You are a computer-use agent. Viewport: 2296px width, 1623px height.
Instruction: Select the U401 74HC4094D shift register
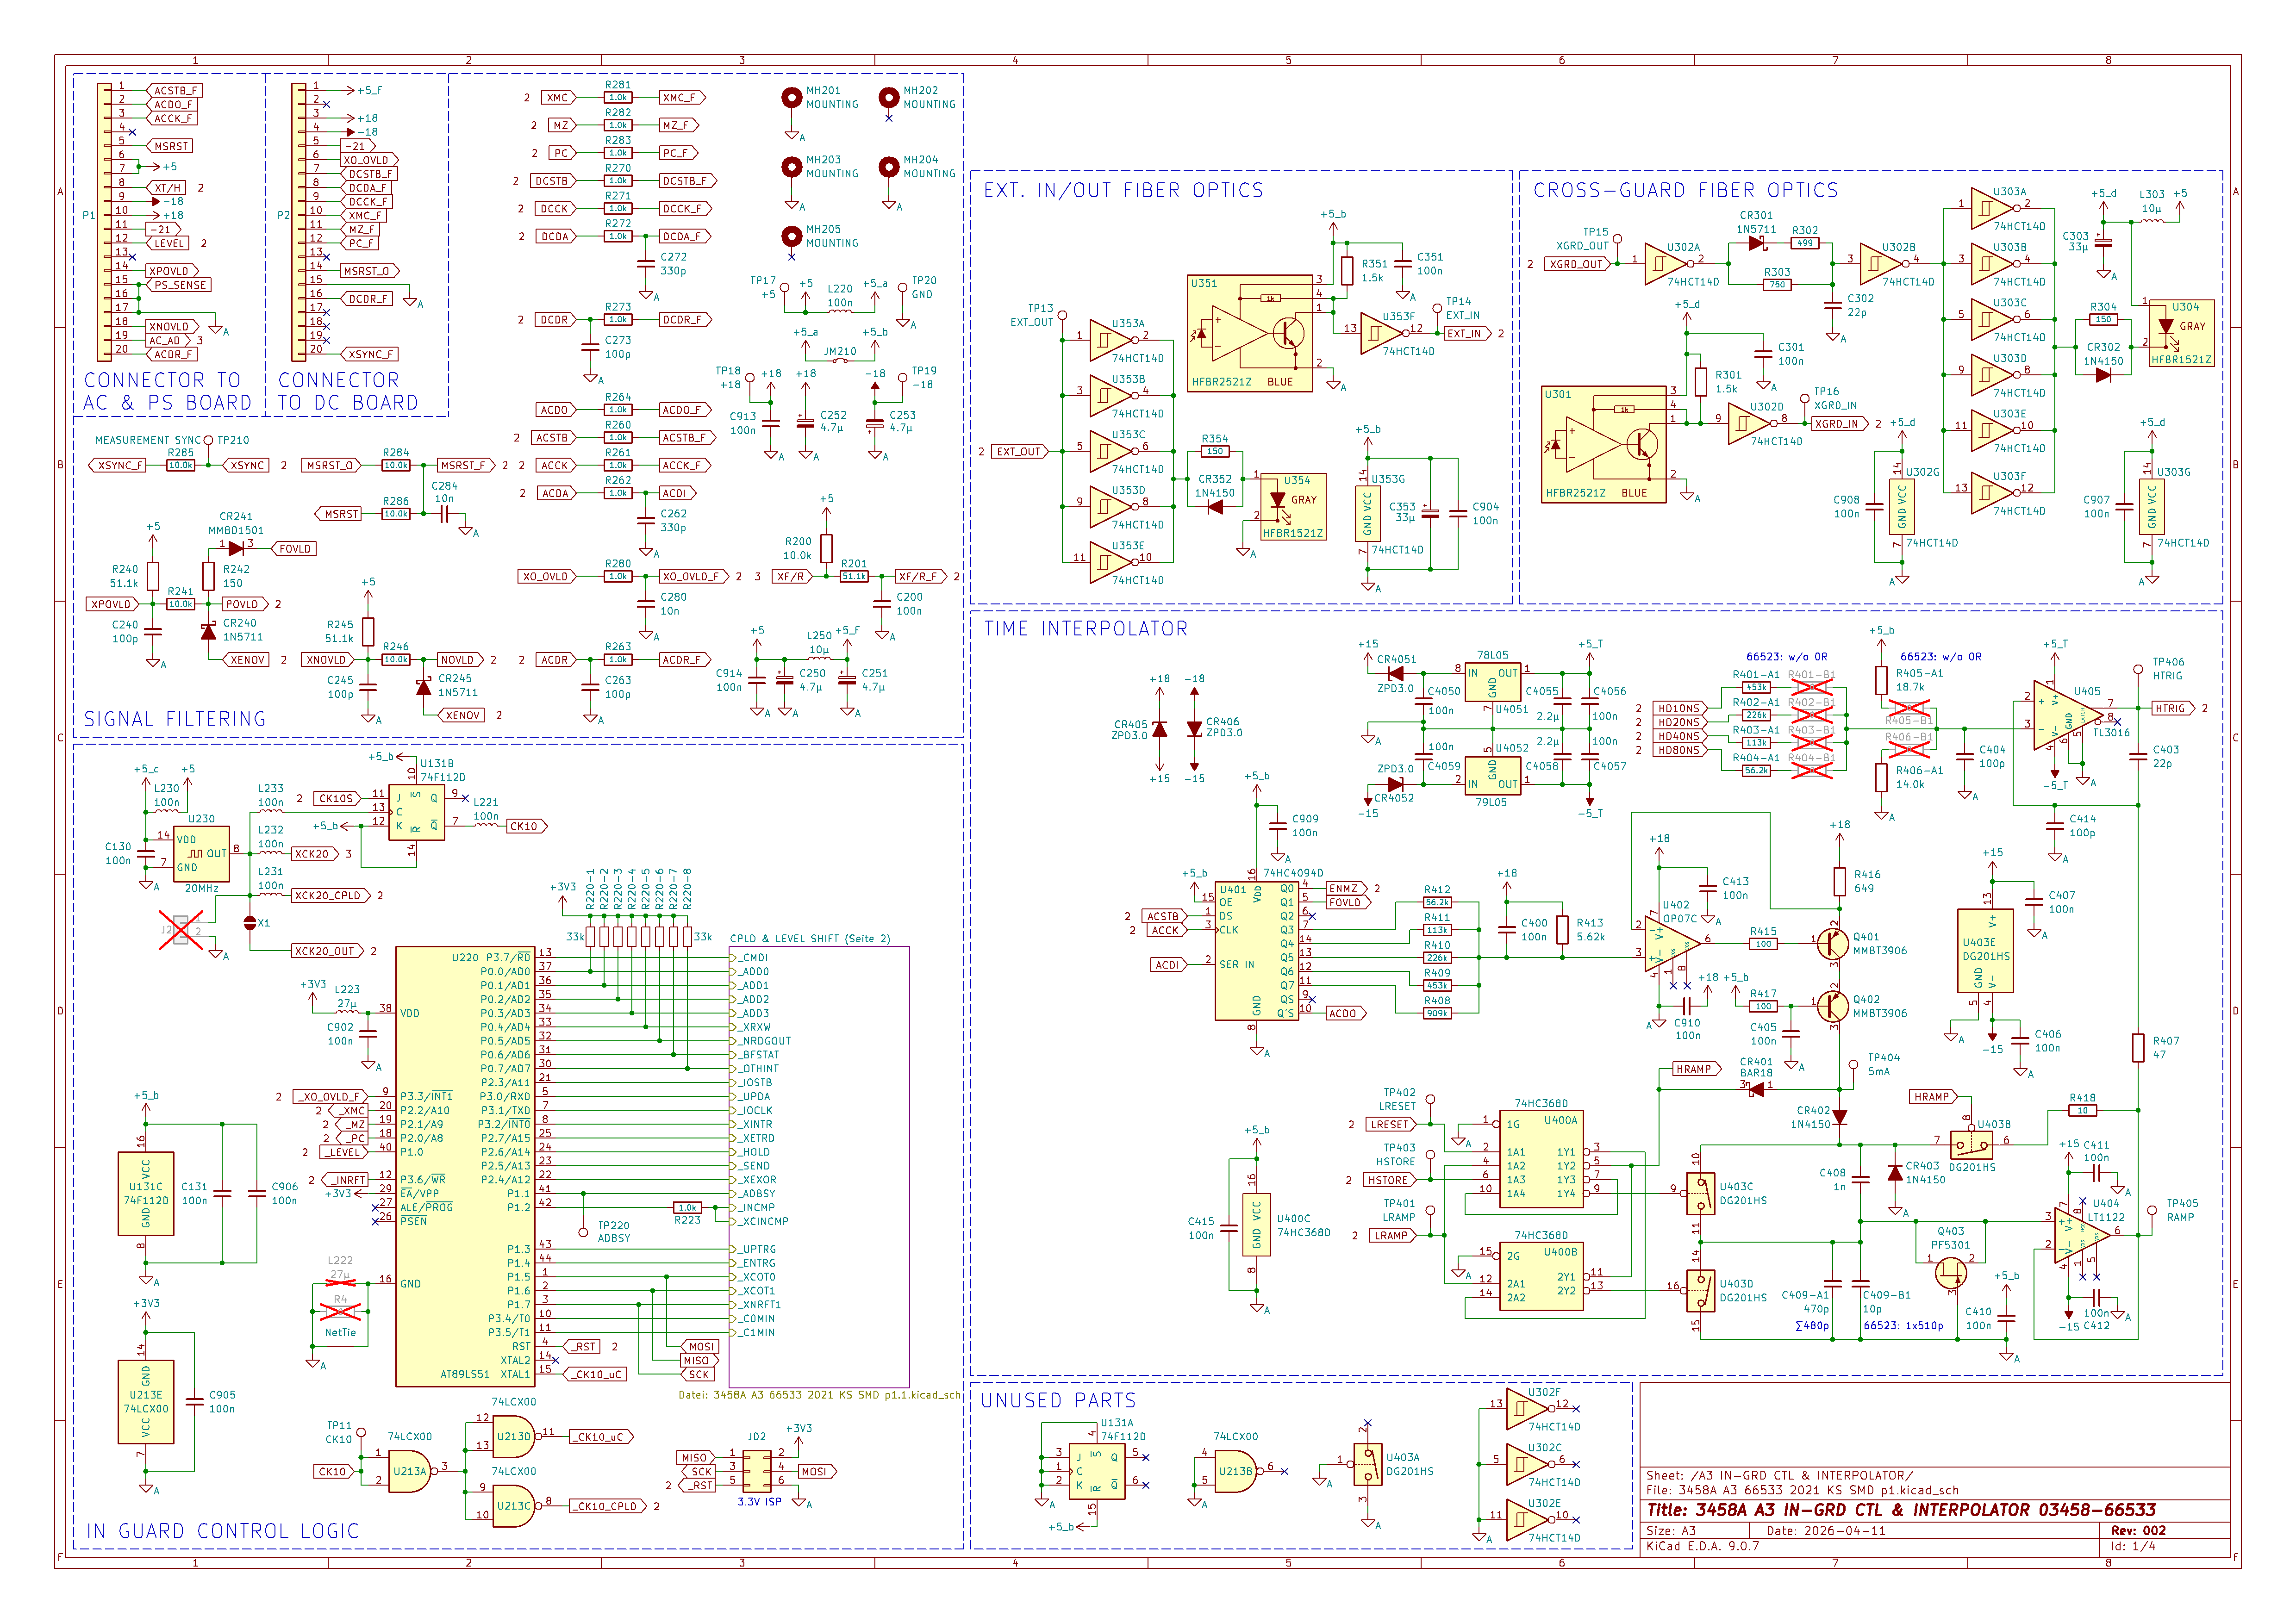click(x=1256, y=951)
